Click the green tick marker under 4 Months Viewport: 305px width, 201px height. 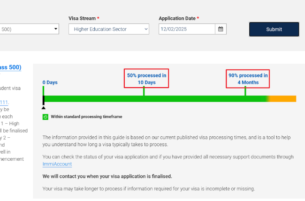click(245, 91)
